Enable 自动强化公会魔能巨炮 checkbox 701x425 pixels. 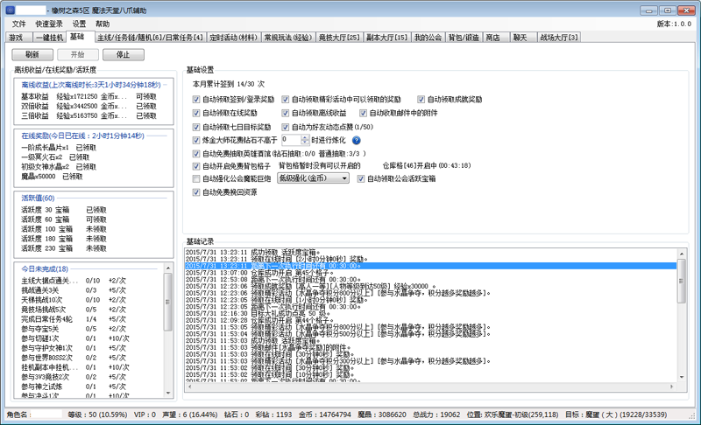(196, 178)
